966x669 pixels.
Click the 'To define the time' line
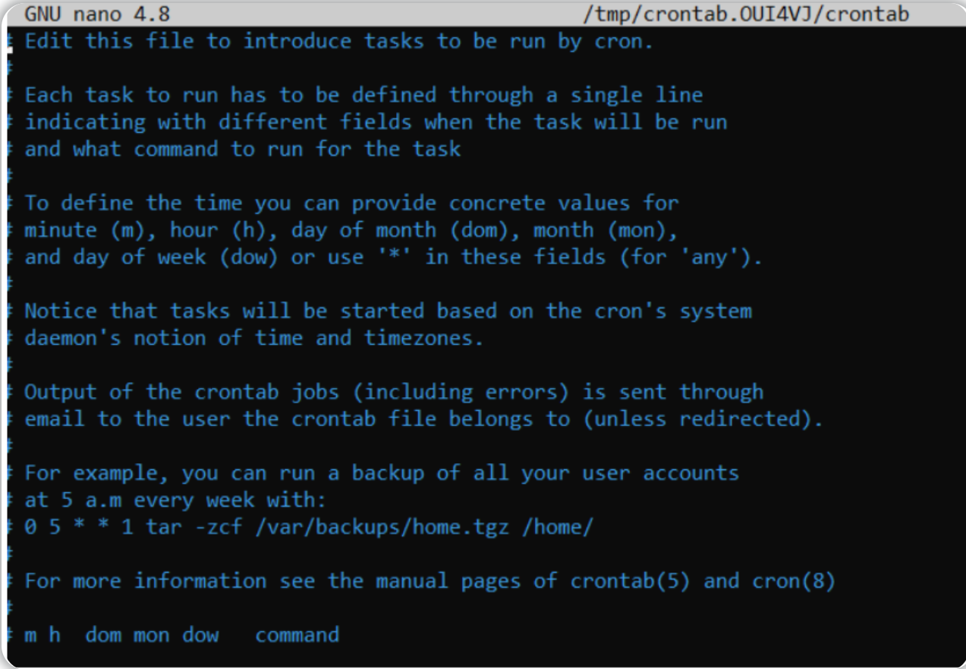pos(352,203)
